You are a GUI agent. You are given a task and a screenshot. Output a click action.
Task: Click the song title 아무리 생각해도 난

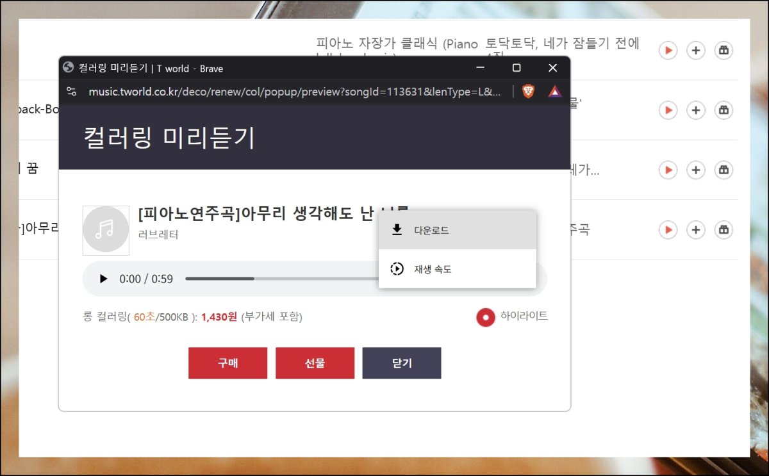[308, 214]
